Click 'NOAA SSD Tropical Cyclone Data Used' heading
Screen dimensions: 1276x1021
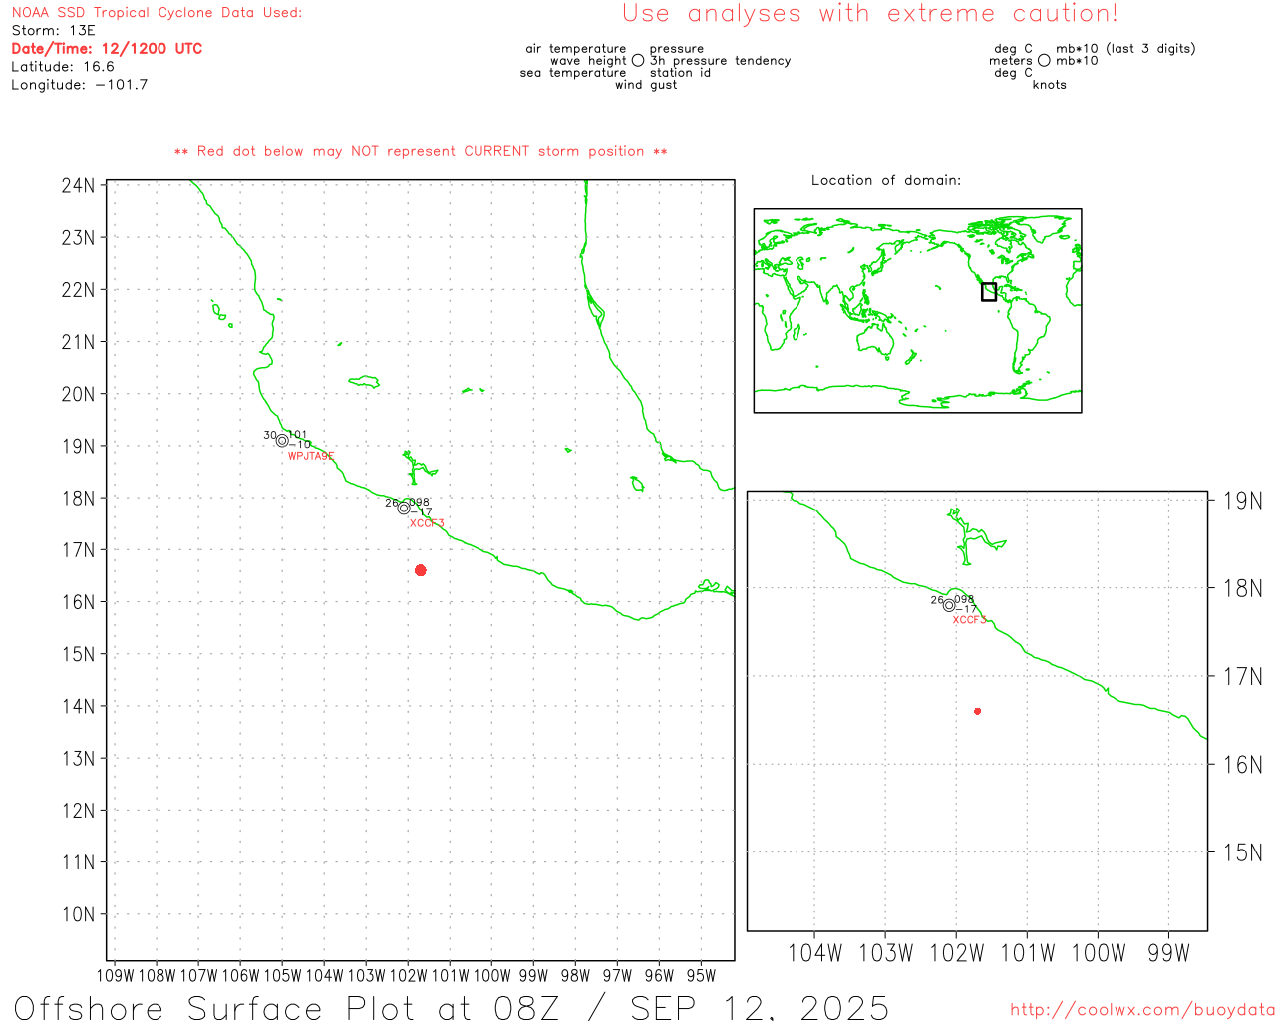(x=157, y=13)
